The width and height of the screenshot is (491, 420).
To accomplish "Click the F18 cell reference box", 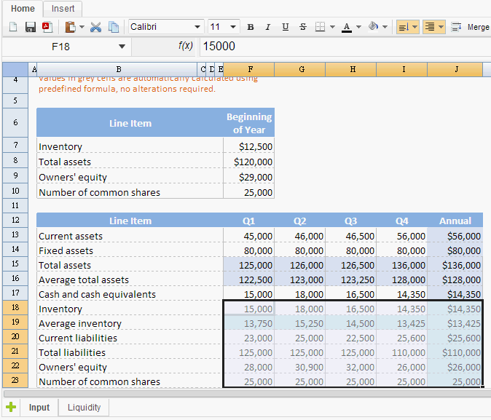I will tap(60, 47).
